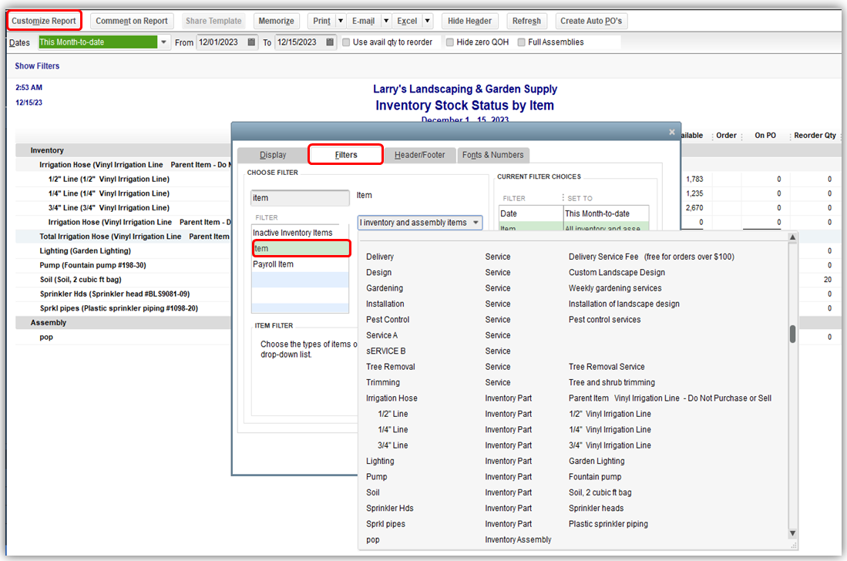This screenshot has height=561, width=847.
Task: Choose Gardening from the item list
Action: click(573, 288)
